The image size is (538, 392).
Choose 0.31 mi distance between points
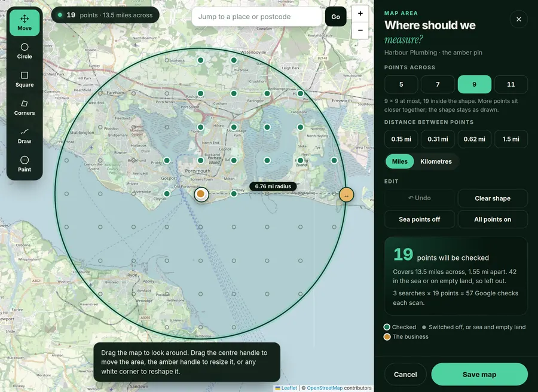click(x=438, y=139)
